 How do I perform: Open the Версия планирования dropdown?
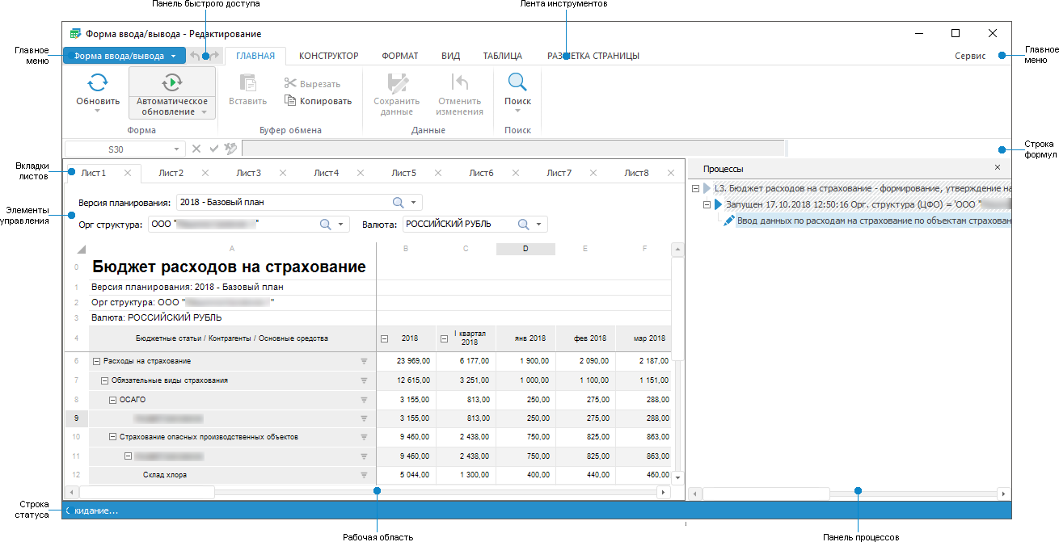pyautogui.click(x=415, y=202)
